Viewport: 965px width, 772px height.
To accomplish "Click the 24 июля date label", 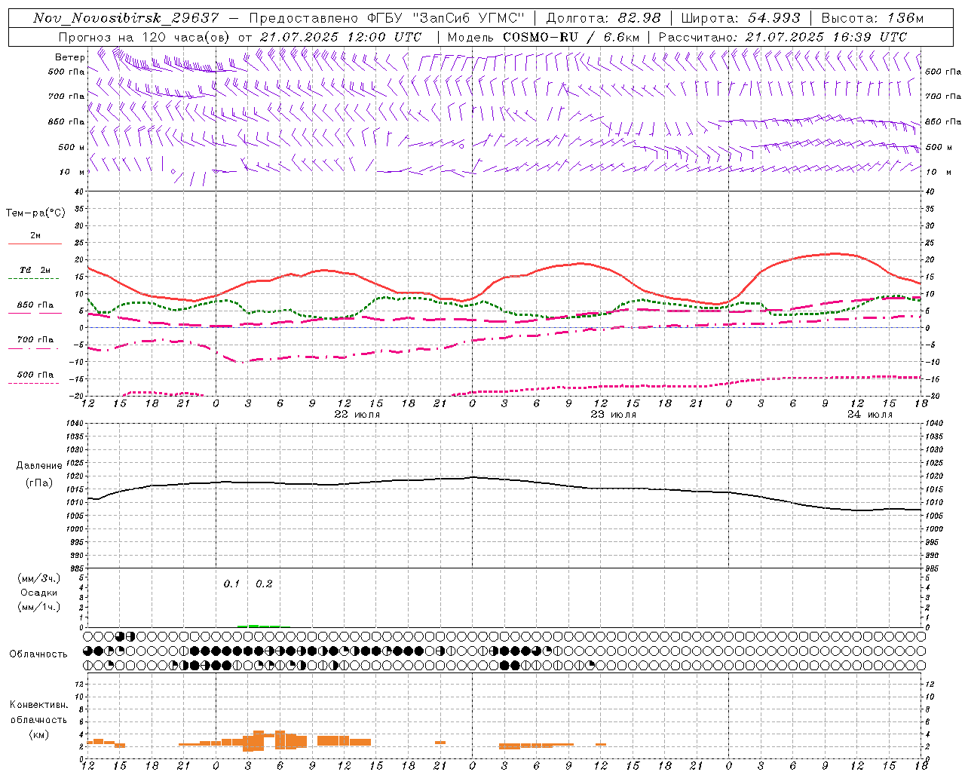I will click(x=870, y=415).
